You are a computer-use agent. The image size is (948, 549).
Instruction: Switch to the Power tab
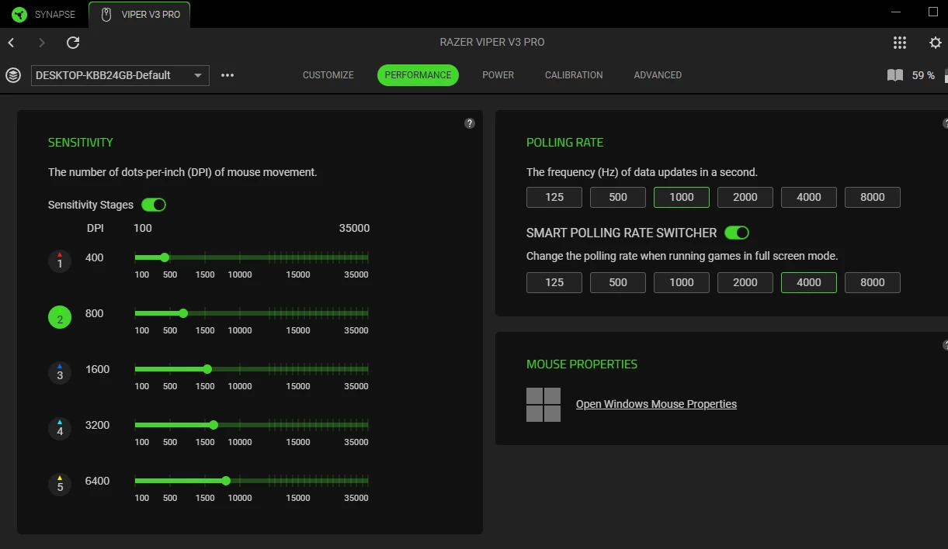[498, 75]
